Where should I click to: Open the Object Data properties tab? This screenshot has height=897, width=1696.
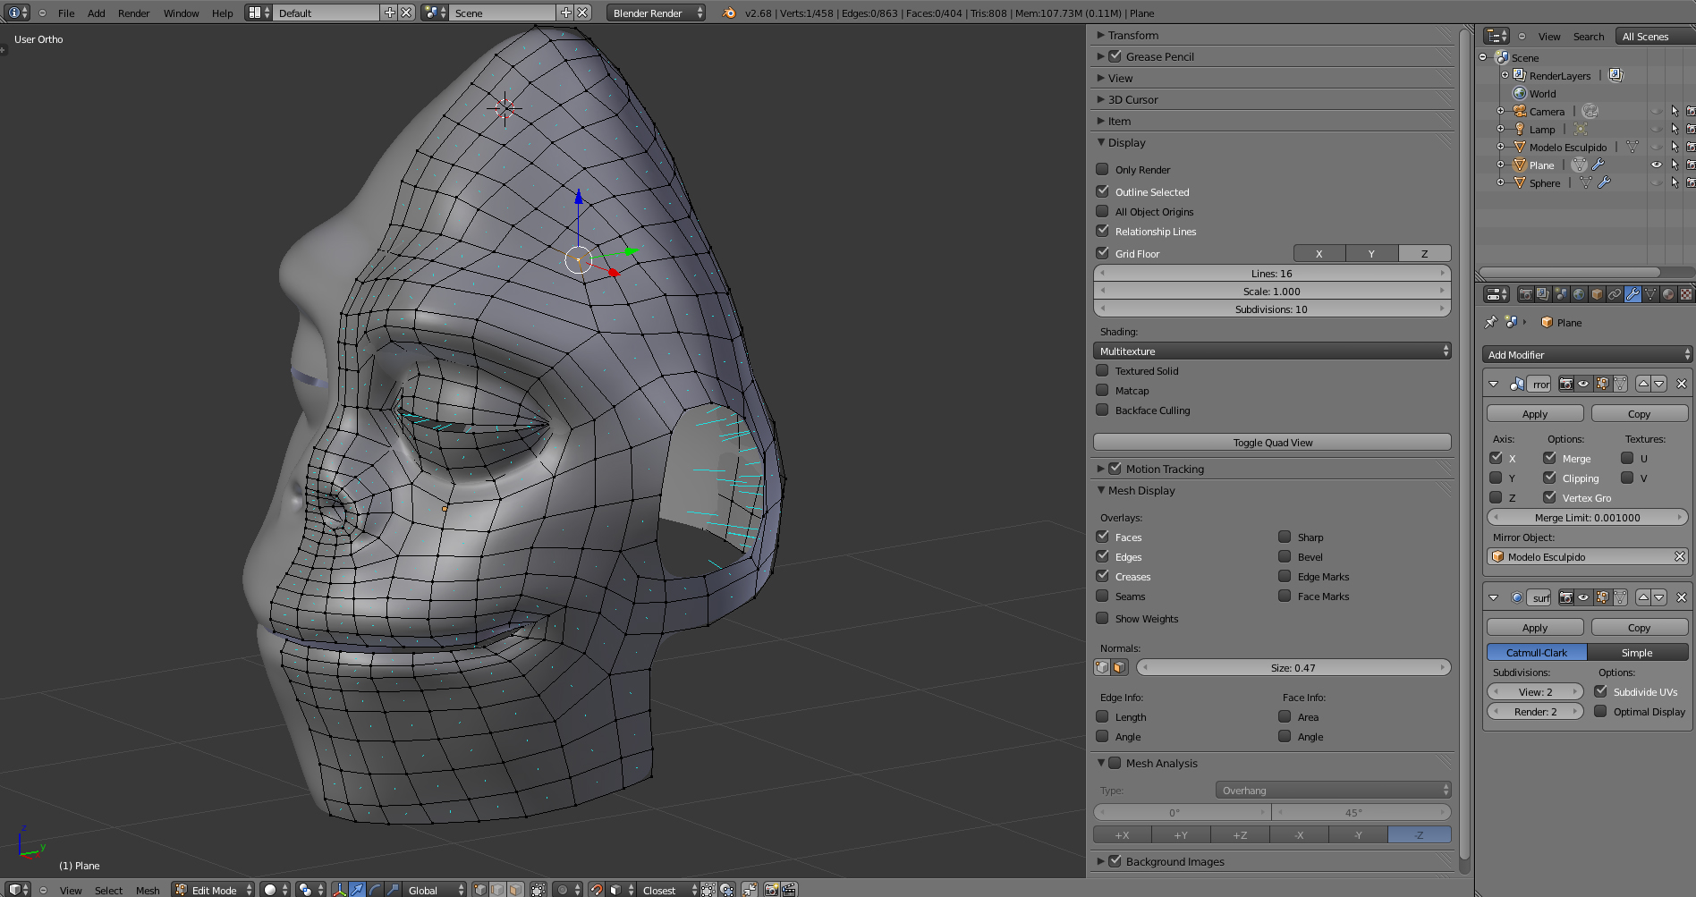point(1650,294)
